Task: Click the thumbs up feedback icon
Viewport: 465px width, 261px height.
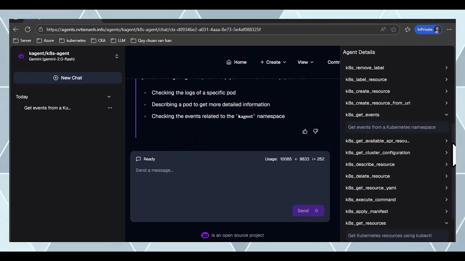Action: pyautogui.click(x=305, y=131)
